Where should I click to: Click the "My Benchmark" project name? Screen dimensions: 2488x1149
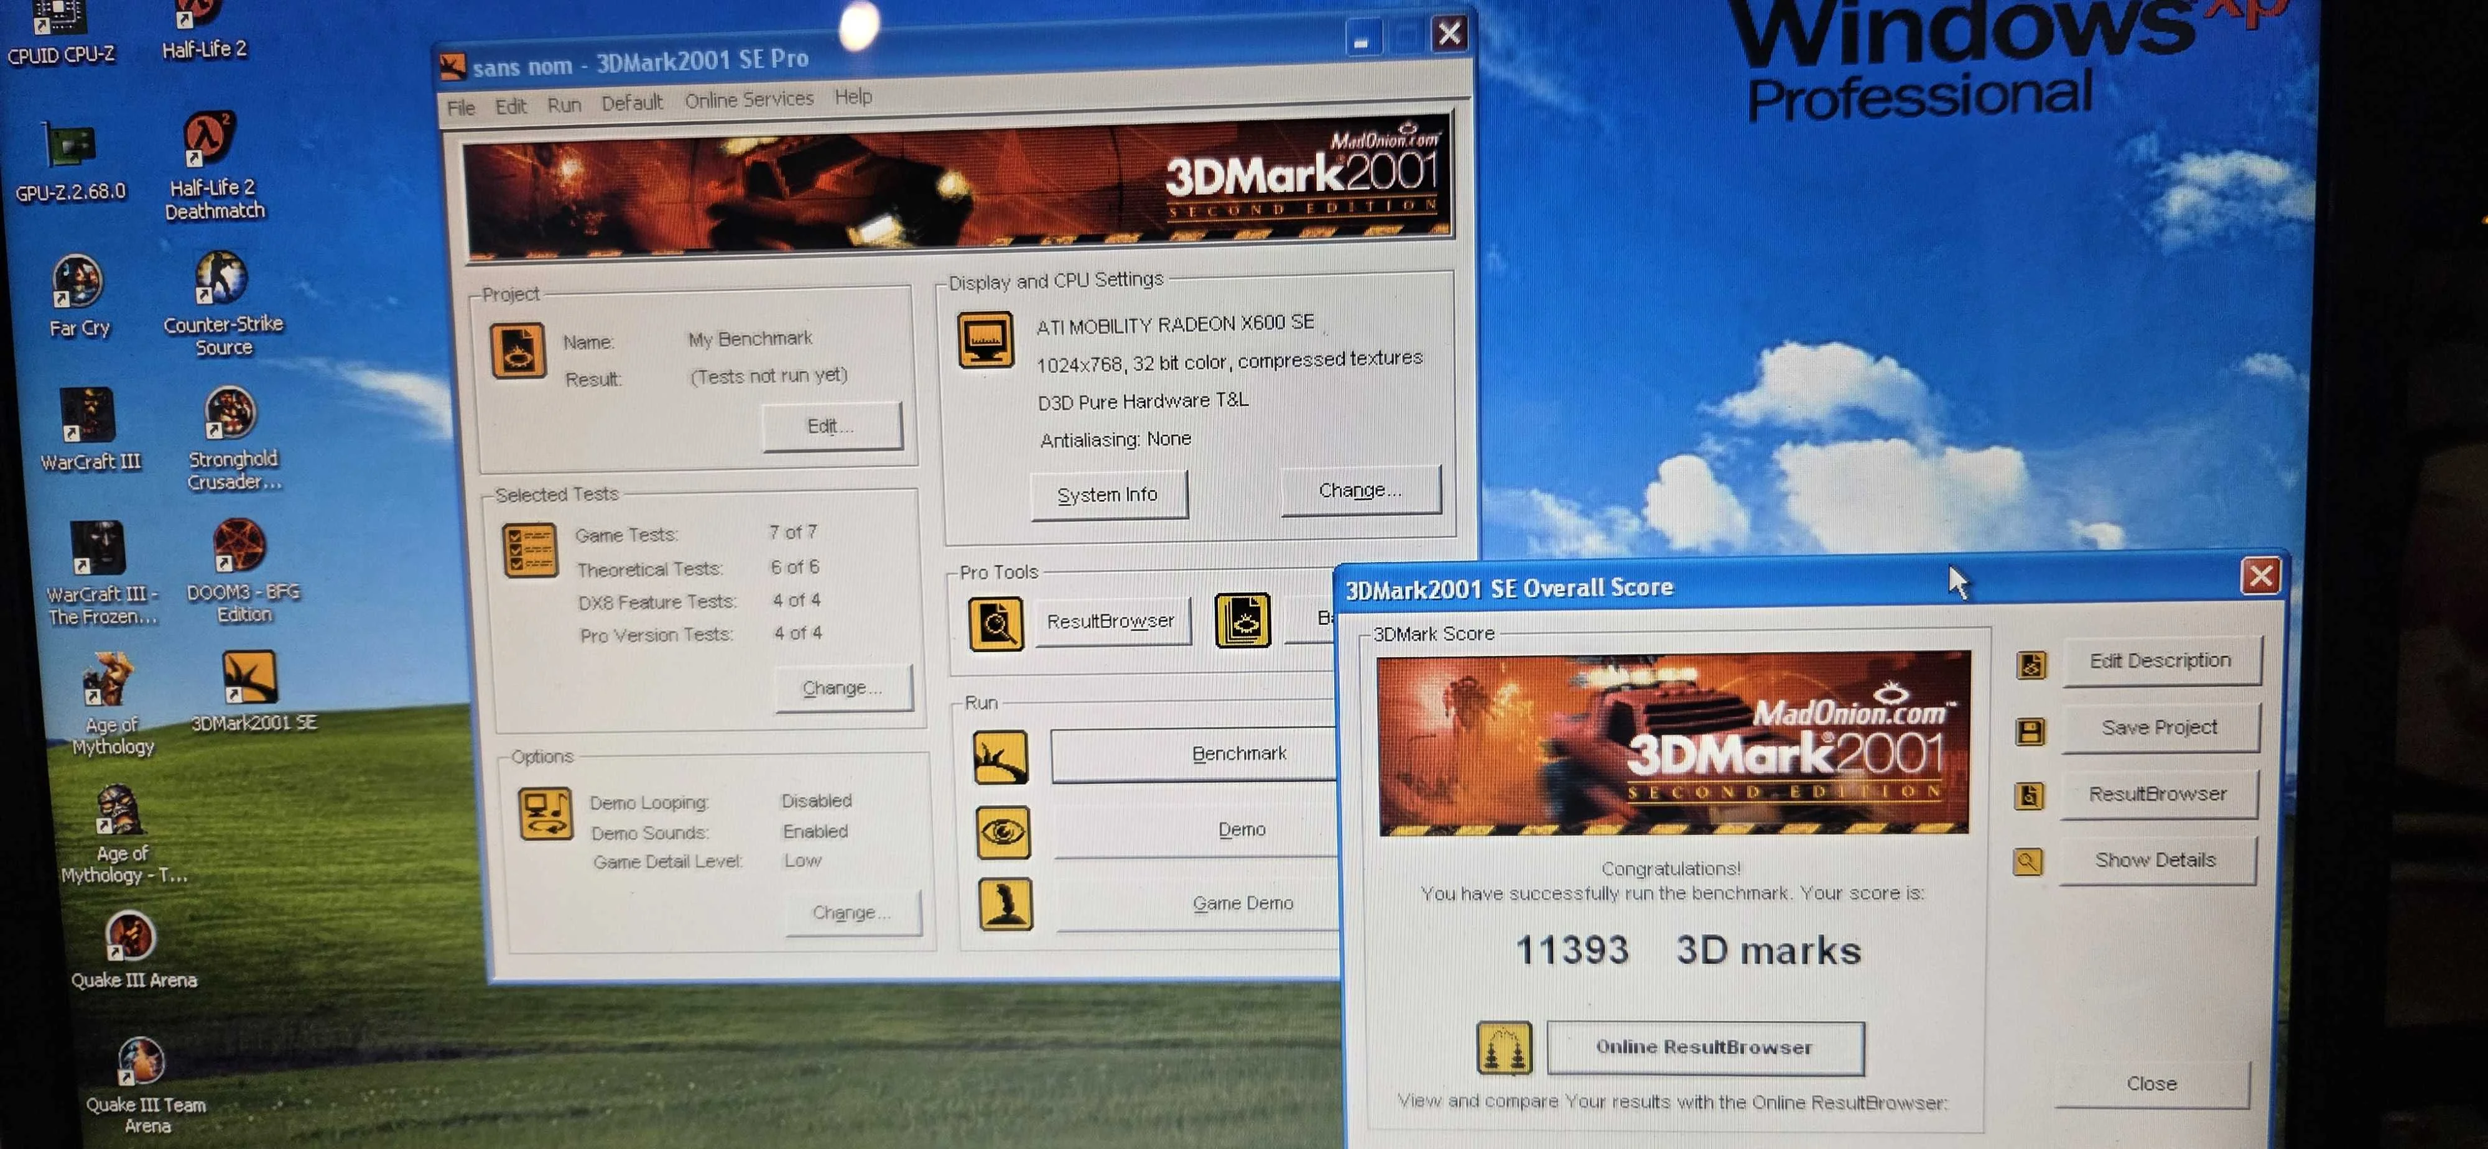point(751,339)
